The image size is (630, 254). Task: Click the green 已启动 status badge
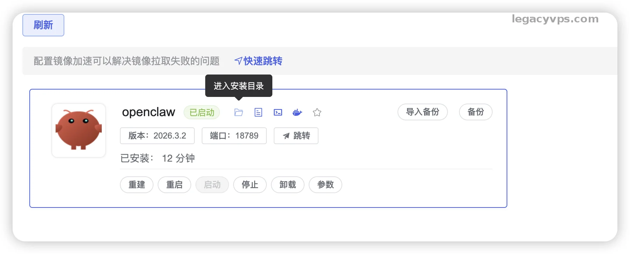[202, 112]
